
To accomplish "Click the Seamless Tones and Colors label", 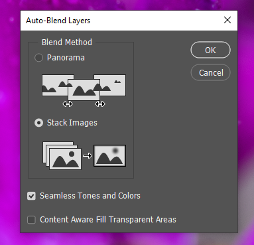I will pyautogui.click(x=90, y=196).
